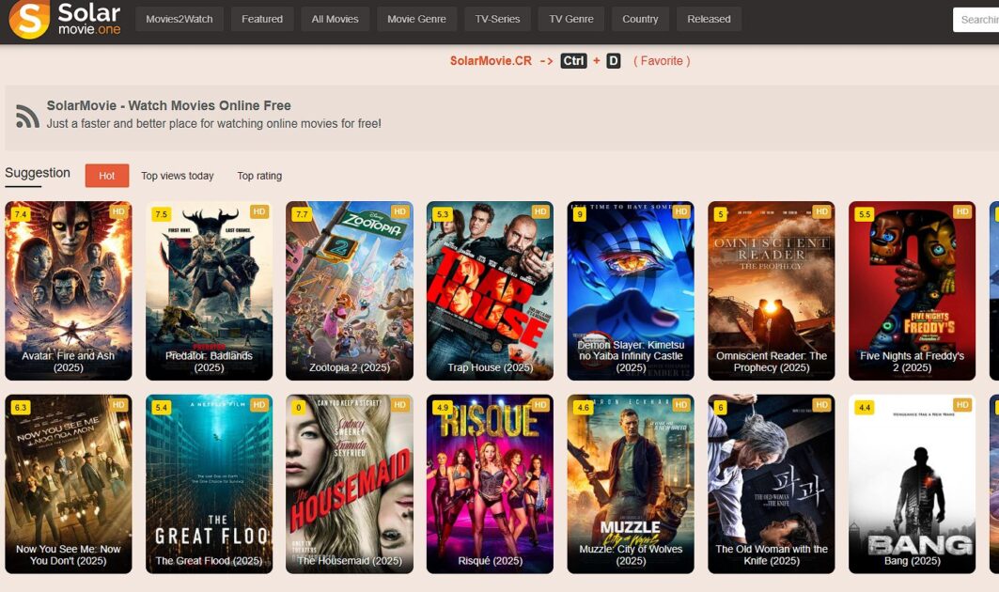999x592 pixels.
Task: Open Bang (2025) poster
Action: pos(912,484)
